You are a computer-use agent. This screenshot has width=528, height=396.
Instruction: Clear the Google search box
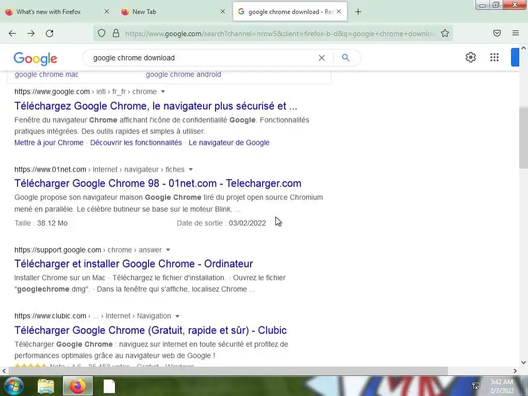pos(322,58)
